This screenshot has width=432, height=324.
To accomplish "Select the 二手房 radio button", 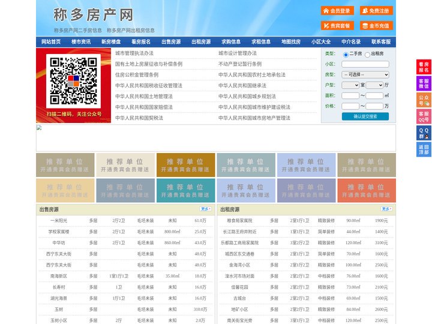I will (x=346, y=55).
